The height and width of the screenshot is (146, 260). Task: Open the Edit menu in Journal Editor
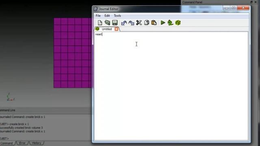pyautogui.click(x=107, y=15)
